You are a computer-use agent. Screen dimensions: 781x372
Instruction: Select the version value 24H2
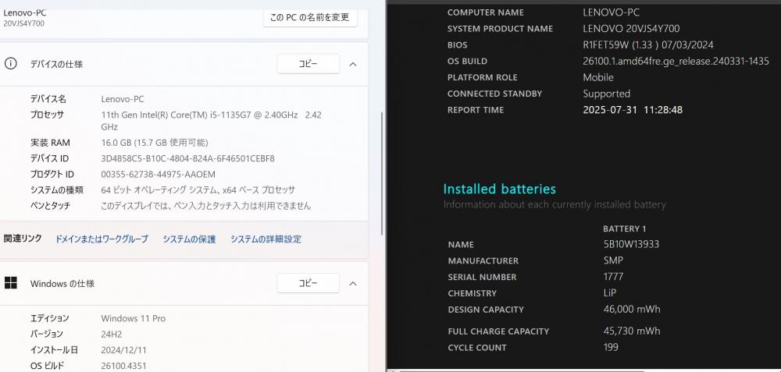pyautogui.click(x=112, y=335)
